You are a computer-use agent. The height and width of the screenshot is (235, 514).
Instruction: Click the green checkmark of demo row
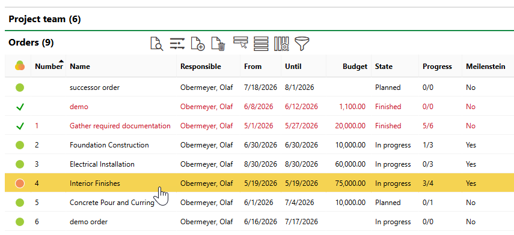(x=20, y=107)
